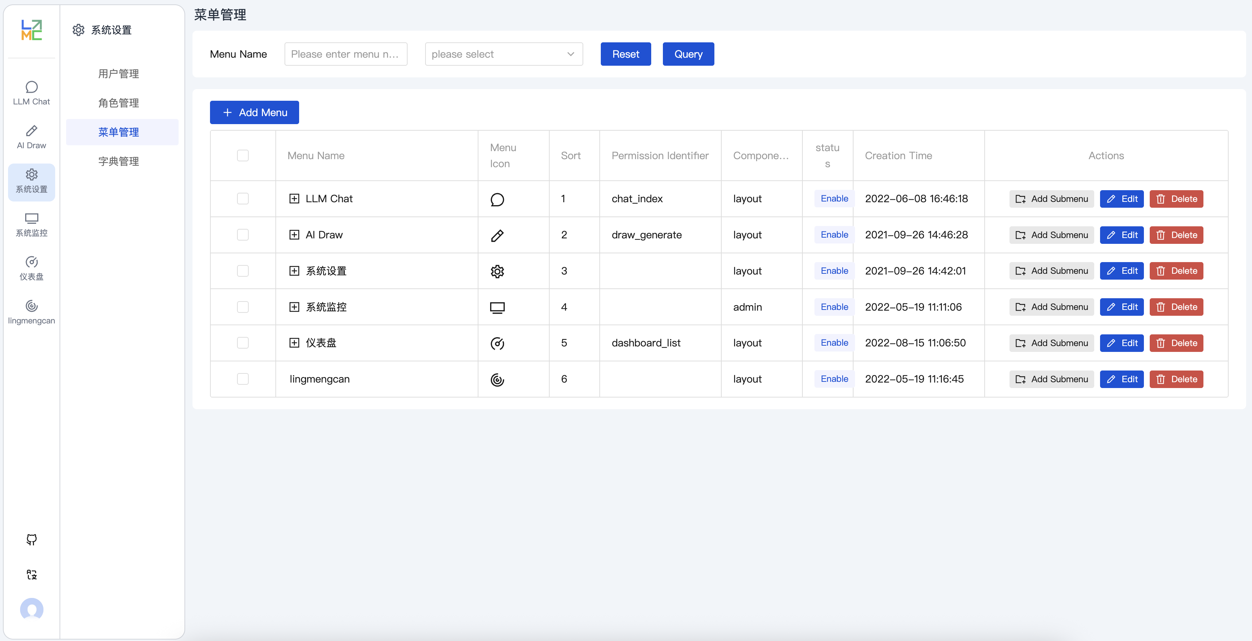The width and height of the screenshot is (1252, 641).
Task: Expand the AI Draw tree row
Action: tap(294, 235)
